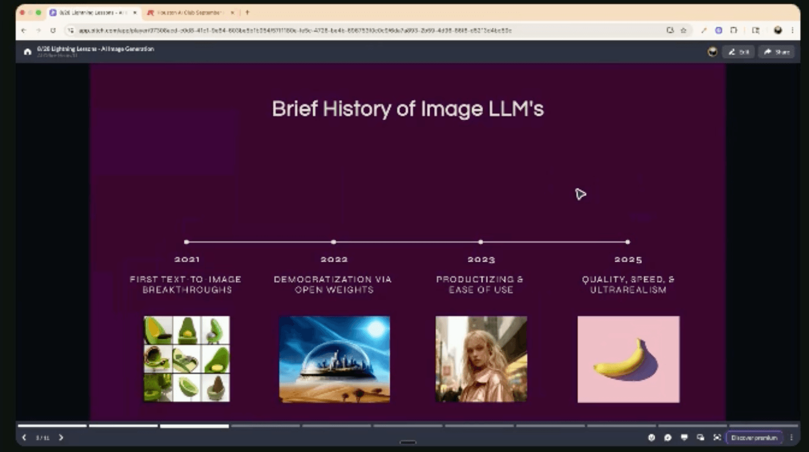Click the 2023 fashion portrait thumbnail
Viewport: 809px width, 452px height.
pyautogui.click(x=480, y=359)
